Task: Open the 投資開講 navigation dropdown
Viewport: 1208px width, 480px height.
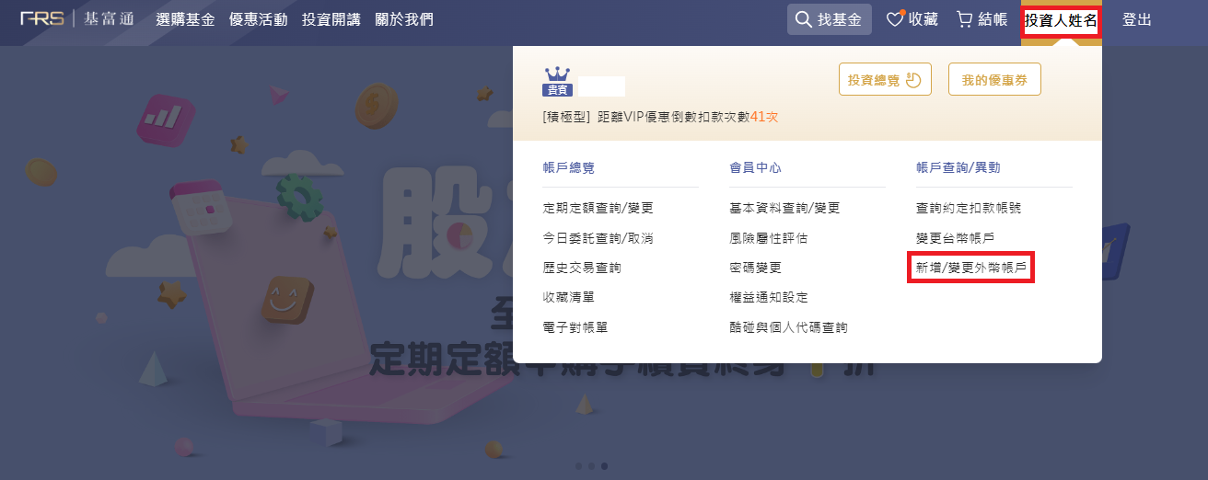Action: (x=331, y=19)
